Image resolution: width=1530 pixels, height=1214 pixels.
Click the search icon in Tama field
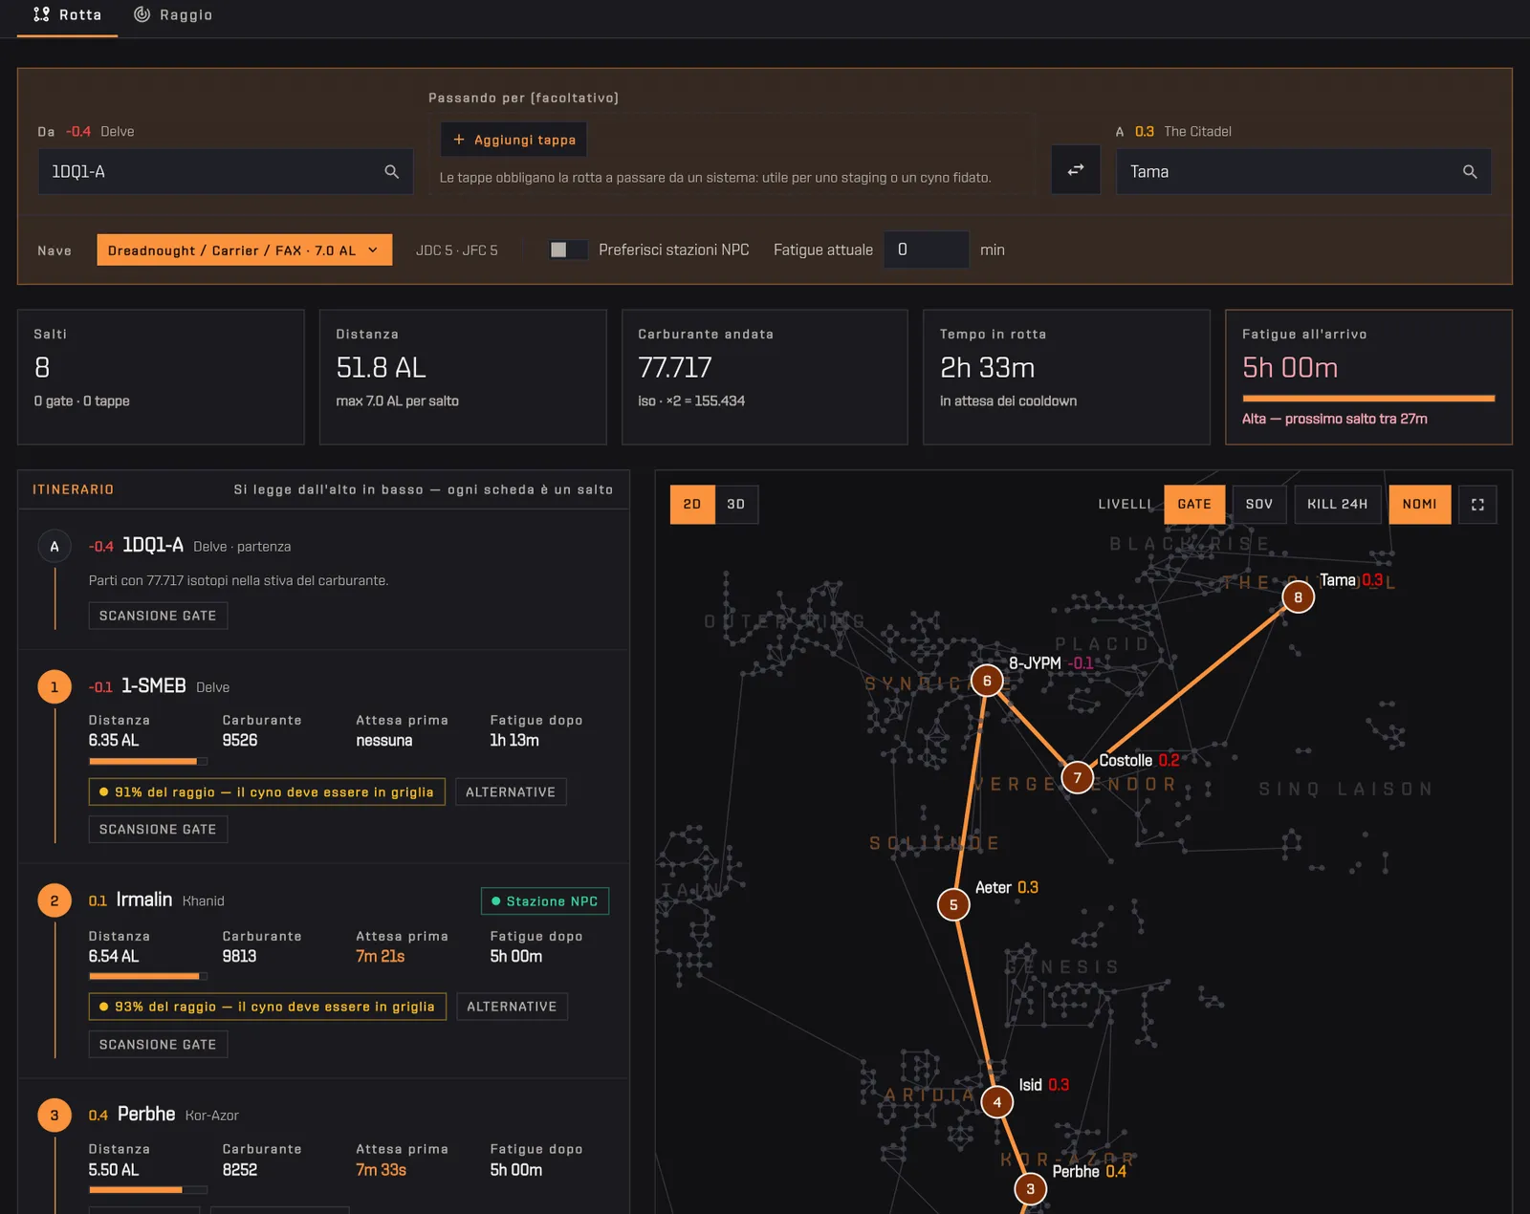coord(1470,172)
